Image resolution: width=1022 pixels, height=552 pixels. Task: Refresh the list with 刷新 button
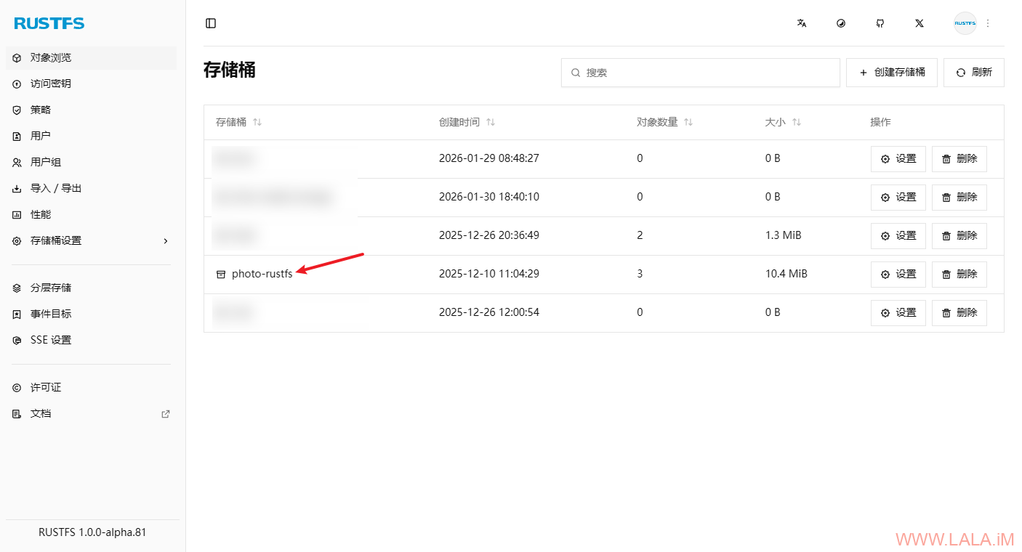pos(973,73)
